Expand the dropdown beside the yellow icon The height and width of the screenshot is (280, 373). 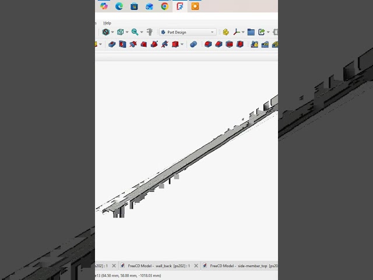pyautogui.click(x=100, y=44)
